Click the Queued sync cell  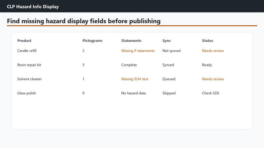click(169, 79)
